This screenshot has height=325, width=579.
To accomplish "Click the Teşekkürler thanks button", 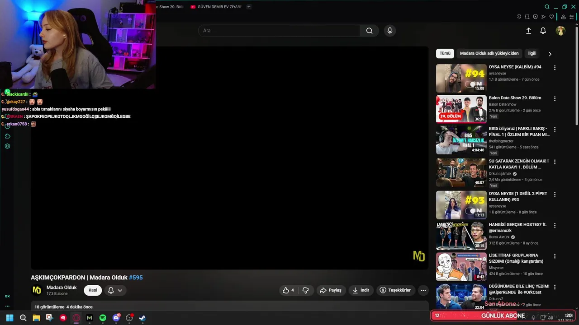I will [x=395, y=290].
